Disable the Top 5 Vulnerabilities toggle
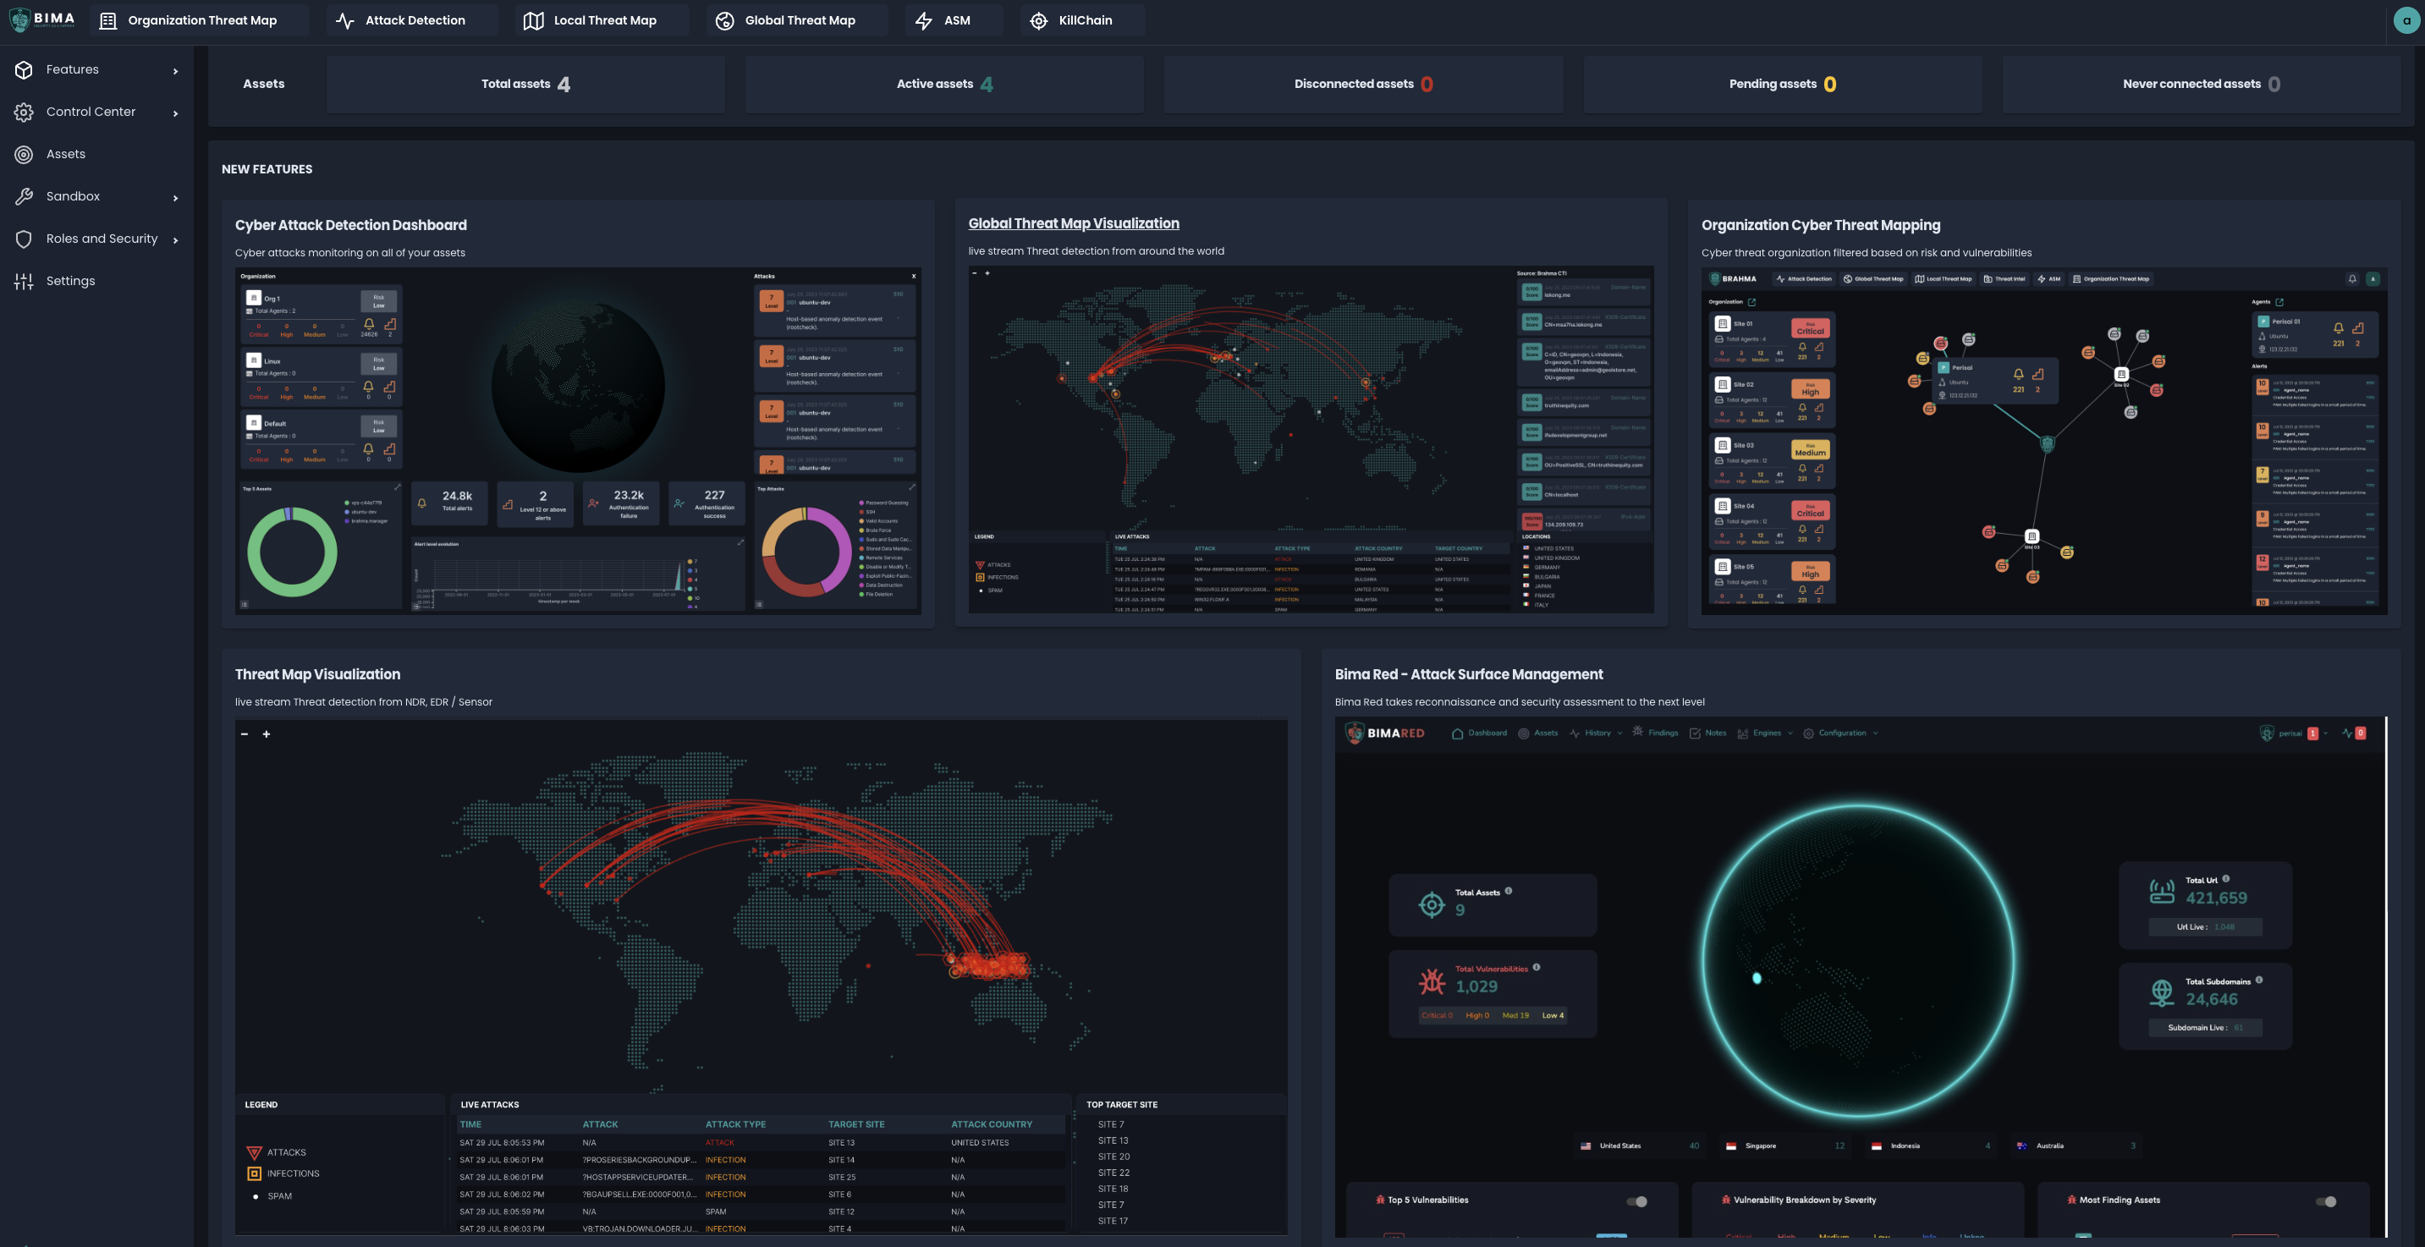Screen dimensions: 2425x1247 pyautogui.click(x=1638, y=1200)
